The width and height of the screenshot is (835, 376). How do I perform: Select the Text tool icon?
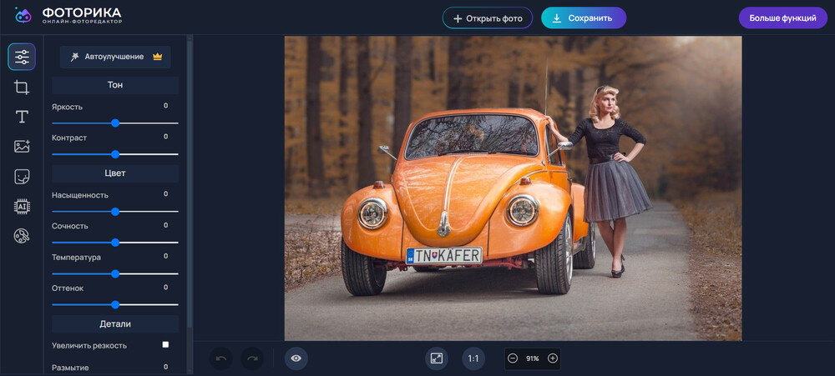point(22,117)
